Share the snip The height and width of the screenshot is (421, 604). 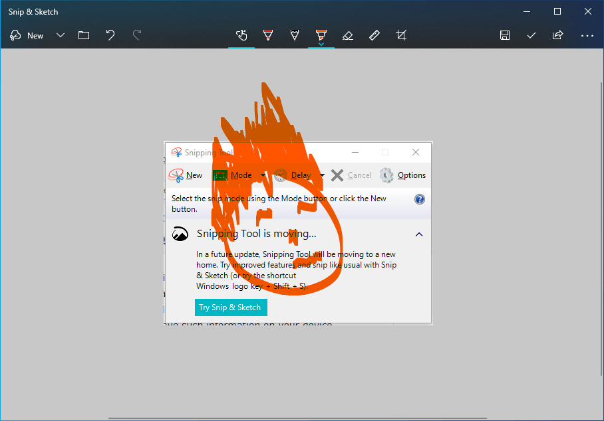[558, 35]
